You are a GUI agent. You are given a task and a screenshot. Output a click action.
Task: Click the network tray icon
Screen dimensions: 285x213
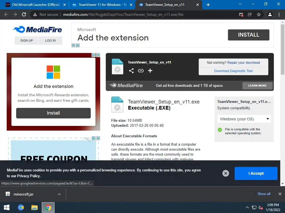(254, 207)
